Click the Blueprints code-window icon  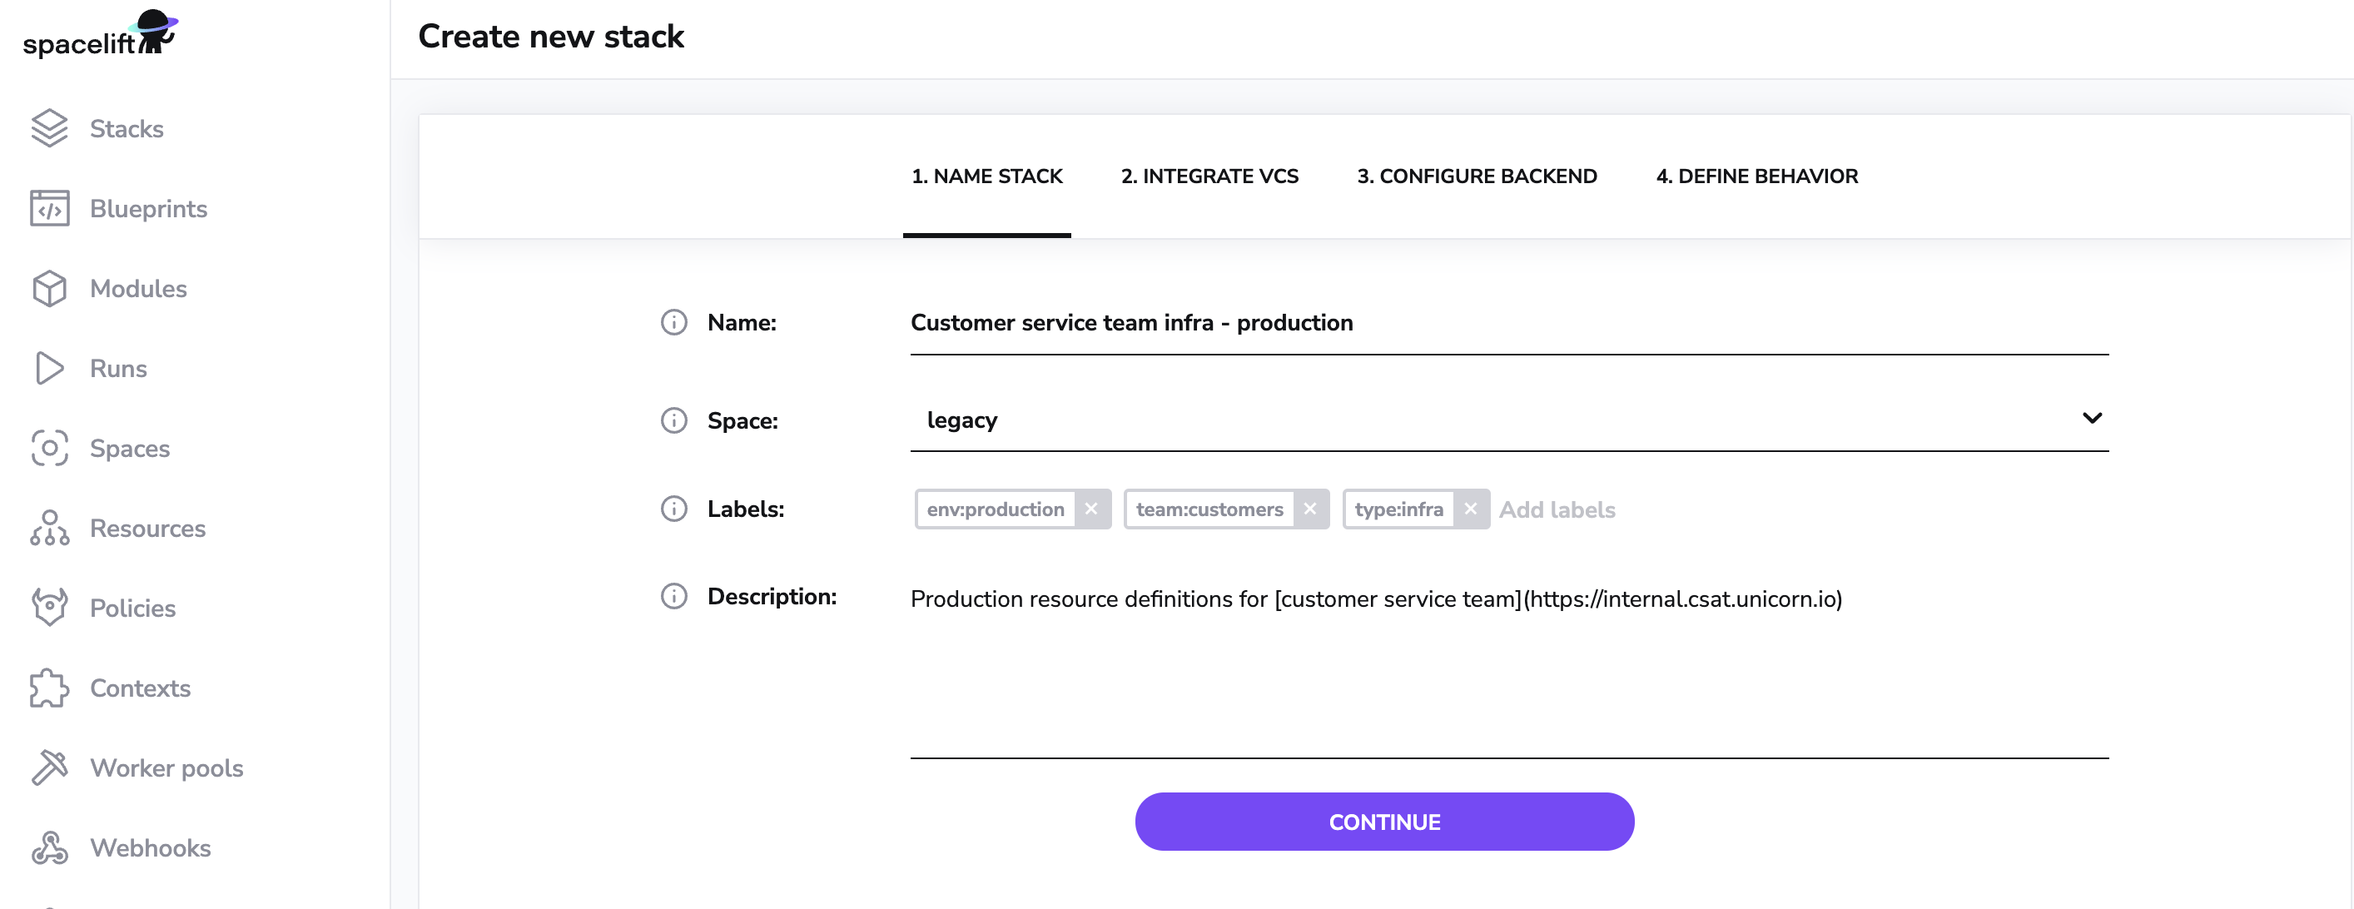click(49, 208)
